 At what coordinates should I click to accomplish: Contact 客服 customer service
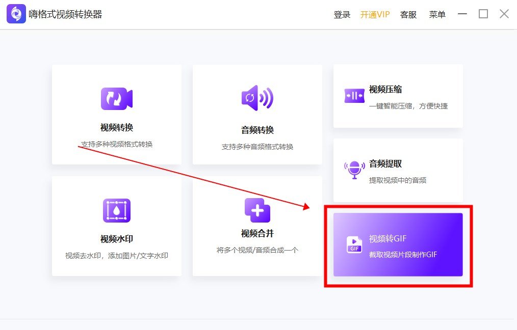coord(408,15)
